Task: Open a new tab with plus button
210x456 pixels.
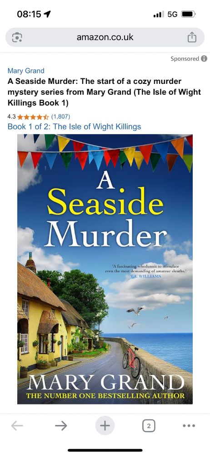Action: pyautogui.click(x=105, y=426)
